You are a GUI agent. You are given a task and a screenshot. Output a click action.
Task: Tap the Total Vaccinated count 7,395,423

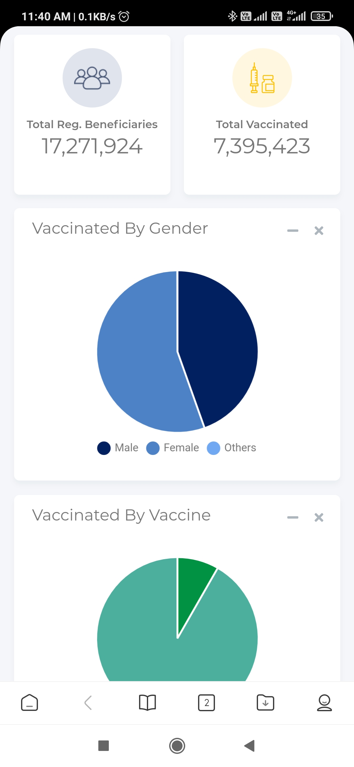(x=262, y=146)
